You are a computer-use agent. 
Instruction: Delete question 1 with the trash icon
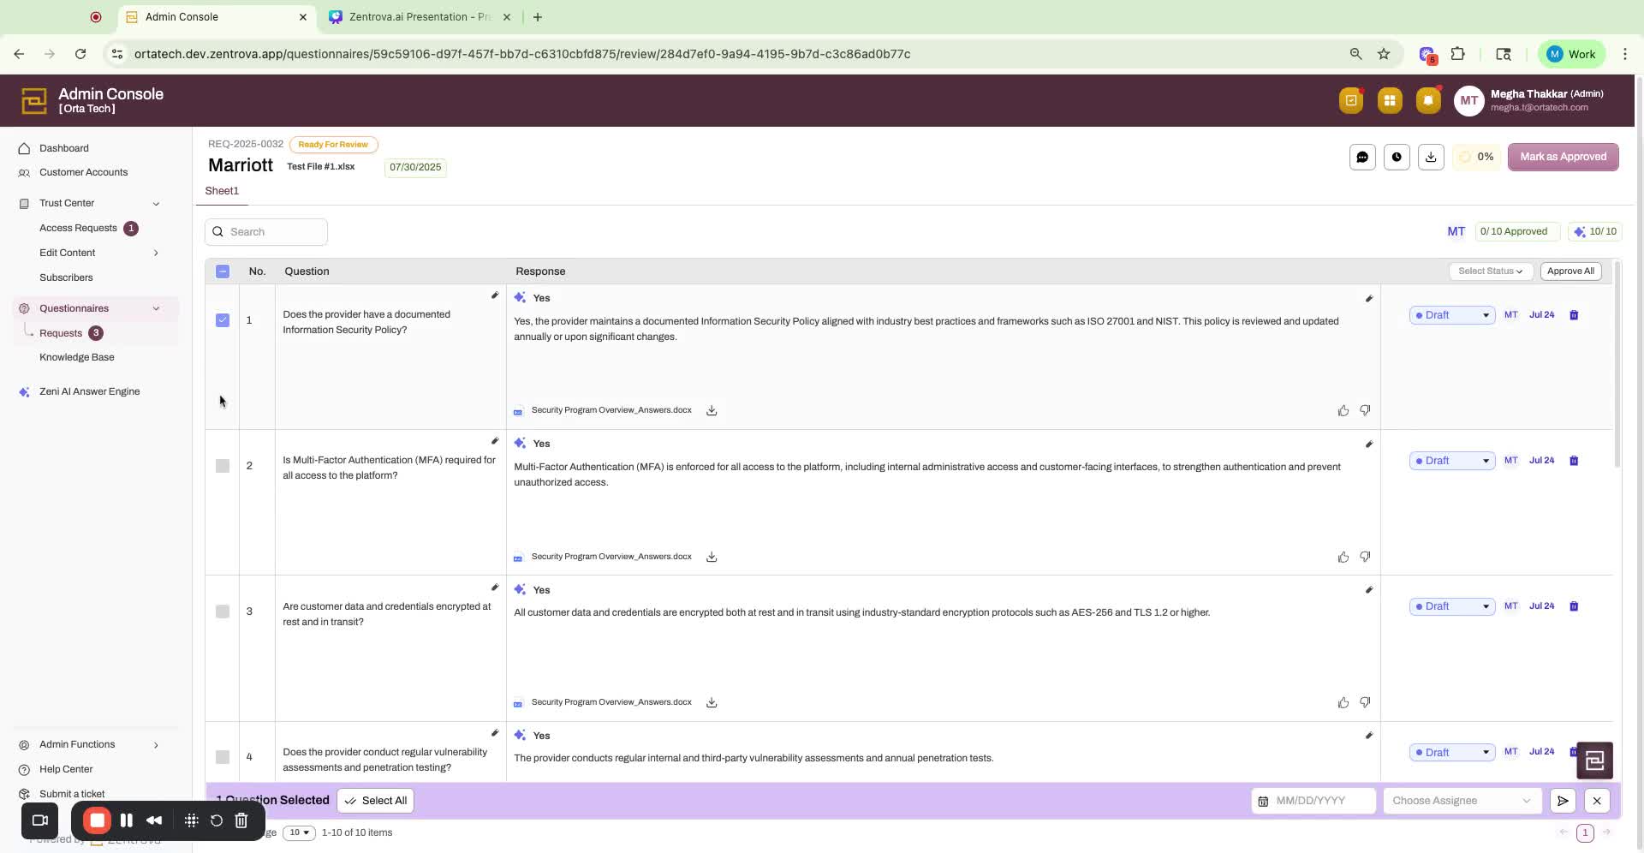coord(1574,315)
